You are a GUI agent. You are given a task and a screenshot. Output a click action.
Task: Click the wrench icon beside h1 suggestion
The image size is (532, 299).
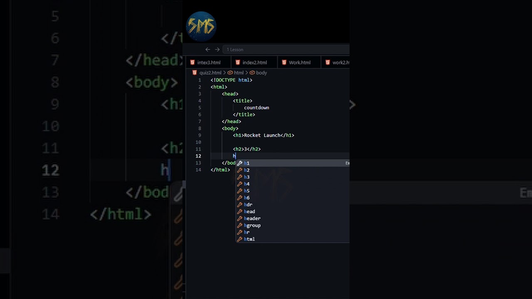(x=239, y=163)
